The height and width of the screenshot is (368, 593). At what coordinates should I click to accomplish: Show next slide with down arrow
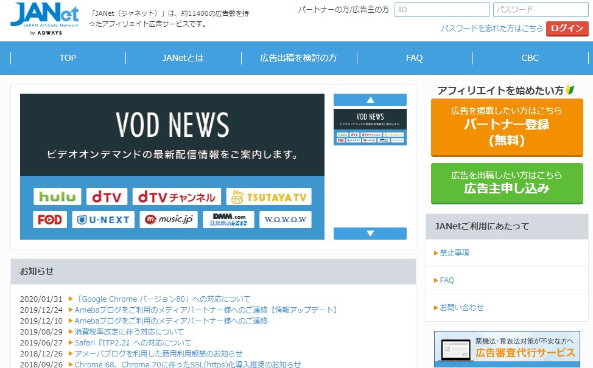(370, 234)
